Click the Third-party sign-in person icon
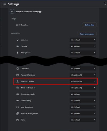The height and width of the screenshot is (131, 107). click(18, 88)
